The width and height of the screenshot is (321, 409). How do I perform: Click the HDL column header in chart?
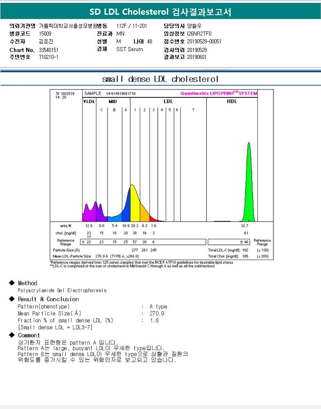[x=232, y=101]
